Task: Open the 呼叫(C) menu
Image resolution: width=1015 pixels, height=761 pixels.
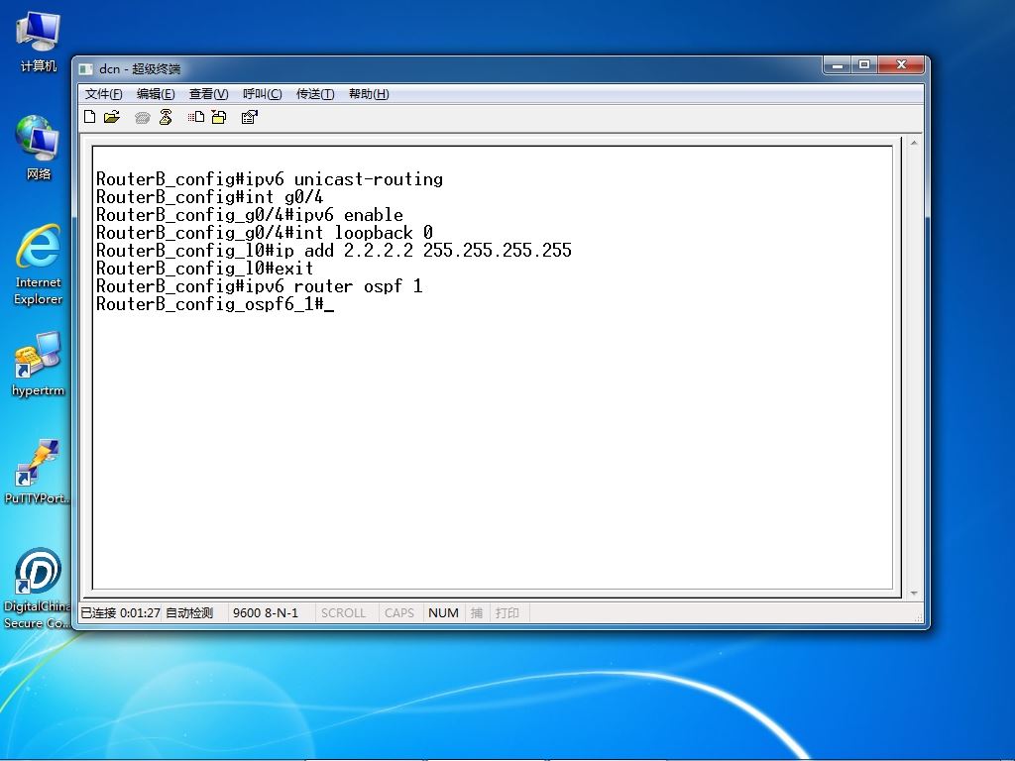Action: click(262, 94)
